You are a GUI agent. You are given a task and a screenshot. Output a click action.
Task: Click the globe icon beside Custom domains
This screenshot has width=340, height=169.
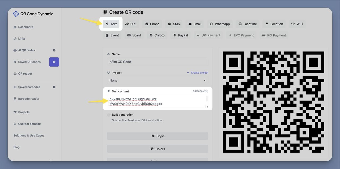point(15,124)
